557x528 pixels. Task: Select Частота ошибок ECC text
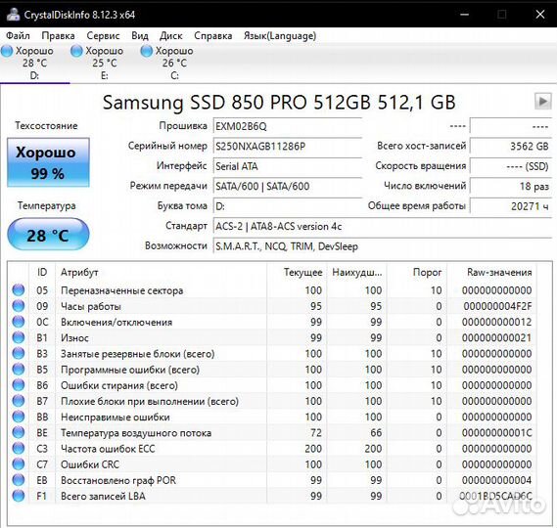coord(108,449)
